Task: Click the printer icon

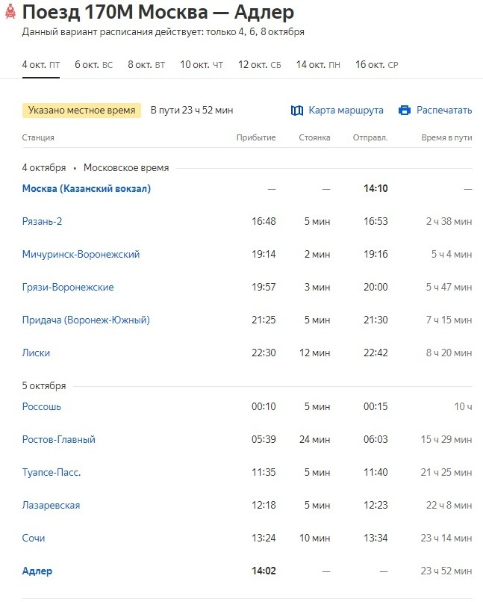Action: pyautogui.click(x=405, y=111)
